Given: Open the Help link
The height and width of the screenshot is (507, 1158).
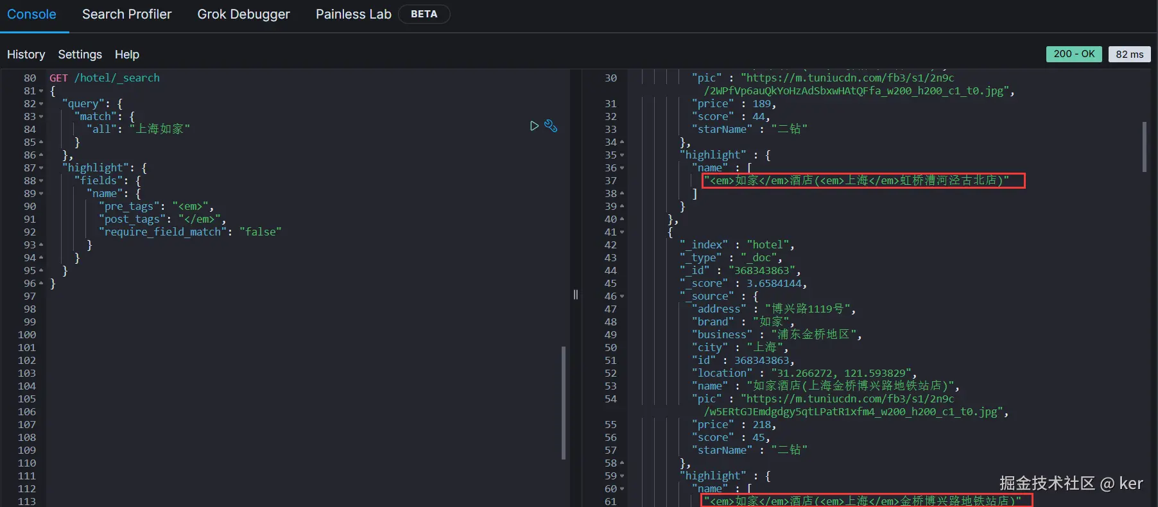Looking at the screenshot, I should (x=127, y=55).
